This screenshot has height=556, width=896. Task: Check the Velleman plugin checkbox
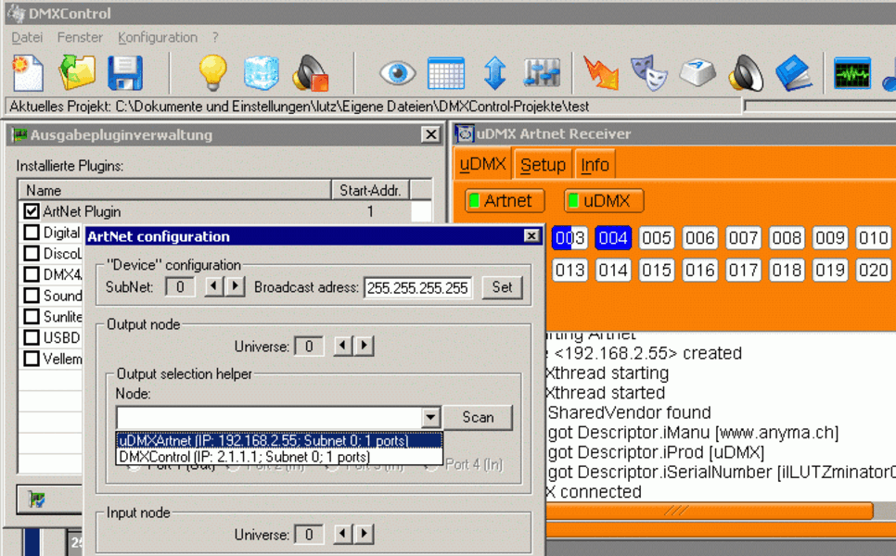click(32, 359)
